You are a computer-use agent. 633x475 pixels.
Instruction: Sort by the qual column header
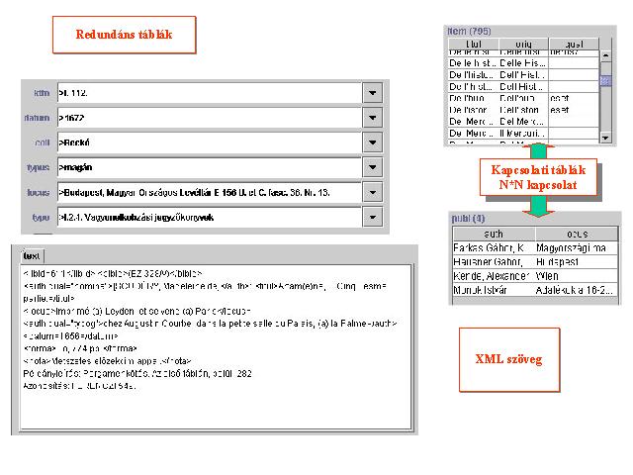tap(574, 44)
